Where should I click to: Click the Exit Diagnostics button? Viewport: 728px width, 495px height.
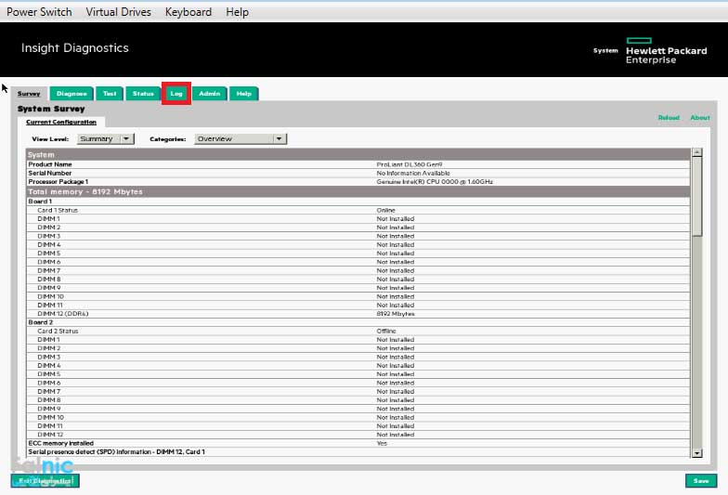coord(45,480)
